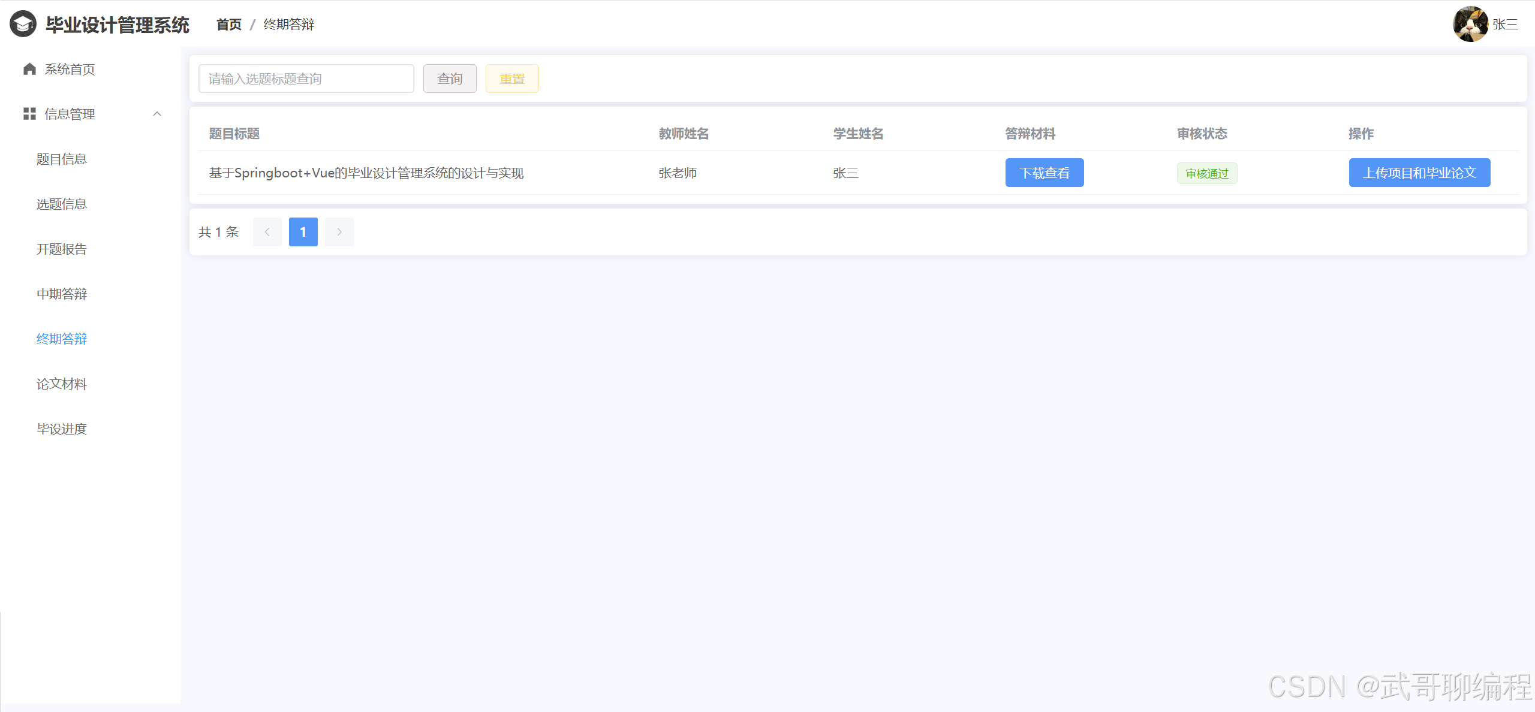Image resolution: width=1535 pixels, height=712 pixels.
Task: Click 首页 breadcrumb link
Action: click(228, 25)
